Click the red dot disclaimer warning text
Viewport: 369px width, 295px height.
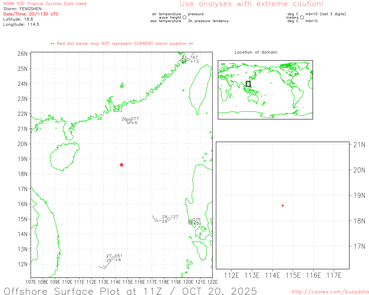click(x=122, y=44)
